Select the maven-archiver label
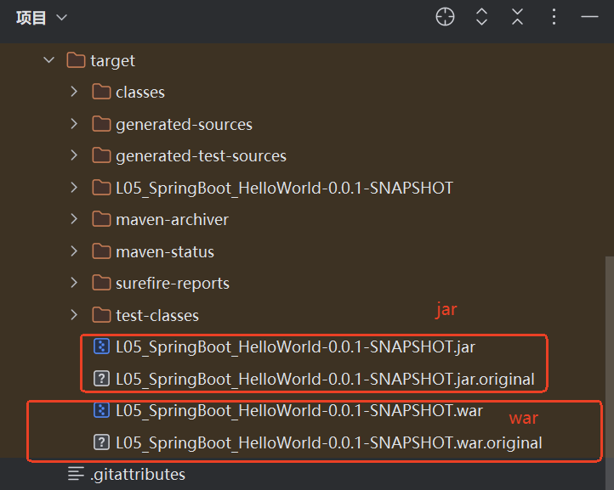This screenshot has height=490, width=614. click(x=172, y=220)
